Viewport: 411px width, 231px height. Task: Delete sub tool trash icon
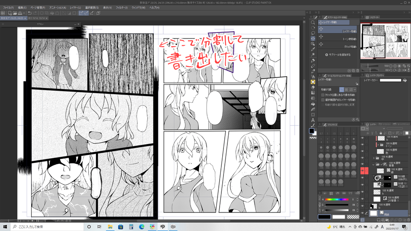357,71
